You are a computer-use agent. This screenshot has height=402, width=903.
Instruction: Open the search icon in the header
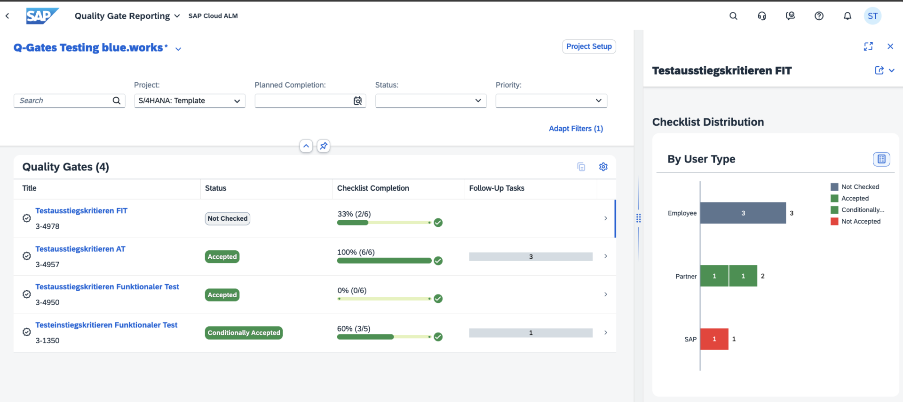(733, 16)
